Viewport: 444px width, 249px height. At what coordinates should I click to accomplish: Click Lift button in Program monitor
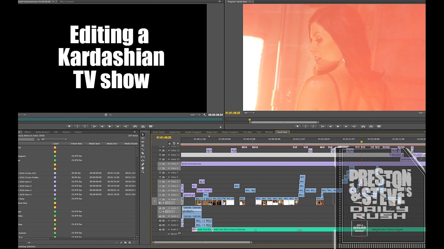click(x=363, y=127)
